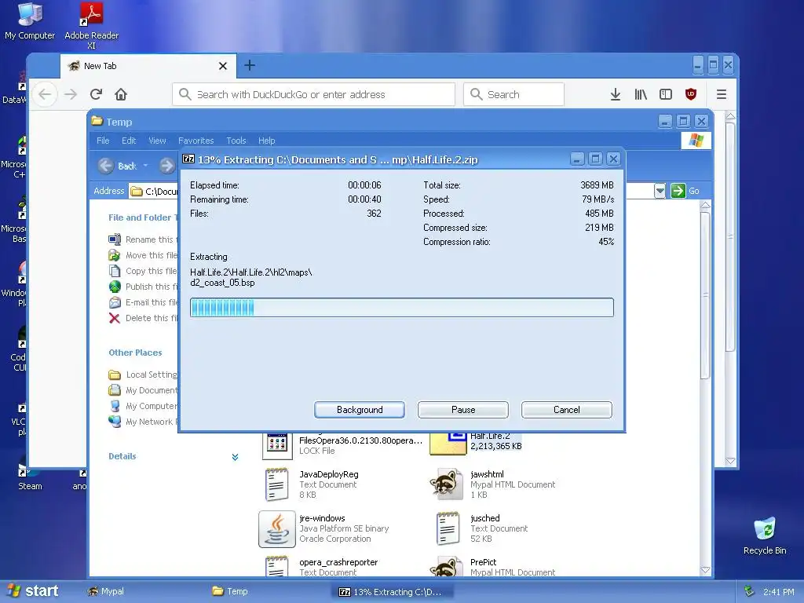Click the Temp folder icon in the address field

[137, 192]
